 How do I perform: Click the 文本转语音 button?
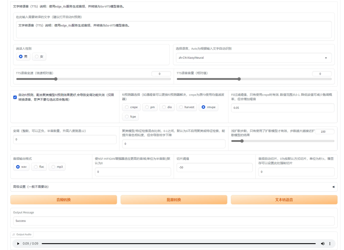284,200
